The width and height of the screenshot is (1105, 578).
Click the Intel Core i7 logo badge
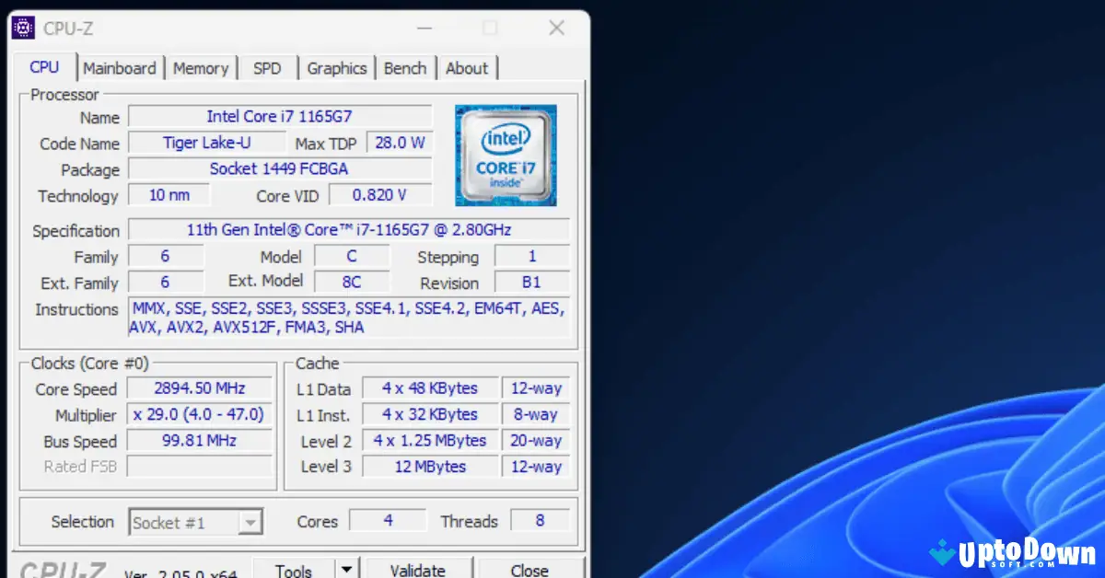506,155
